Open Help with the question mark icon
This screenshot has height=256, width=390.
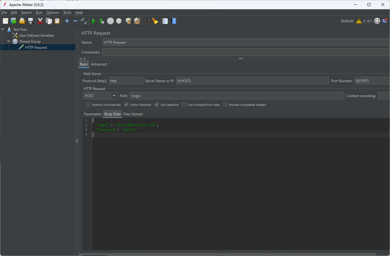click(x=174, y=21)
